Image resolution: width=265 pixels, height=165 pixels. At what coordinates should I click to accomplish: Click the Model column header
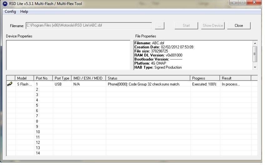(24, 78)
